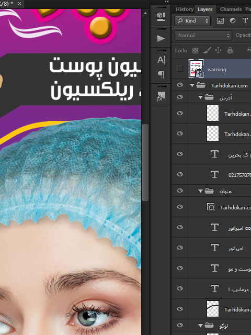Select the درمانی layer name
The image size is (251, 335).
pos(239,289)
